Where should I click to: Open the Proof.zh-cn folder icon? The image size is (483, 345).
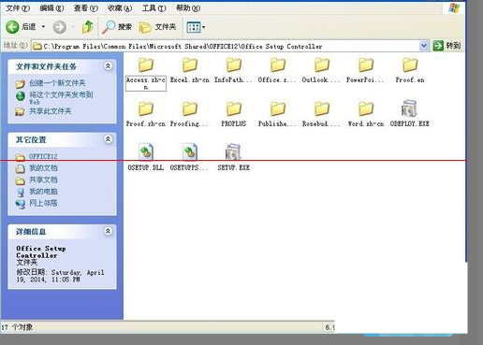pos(146,108)
